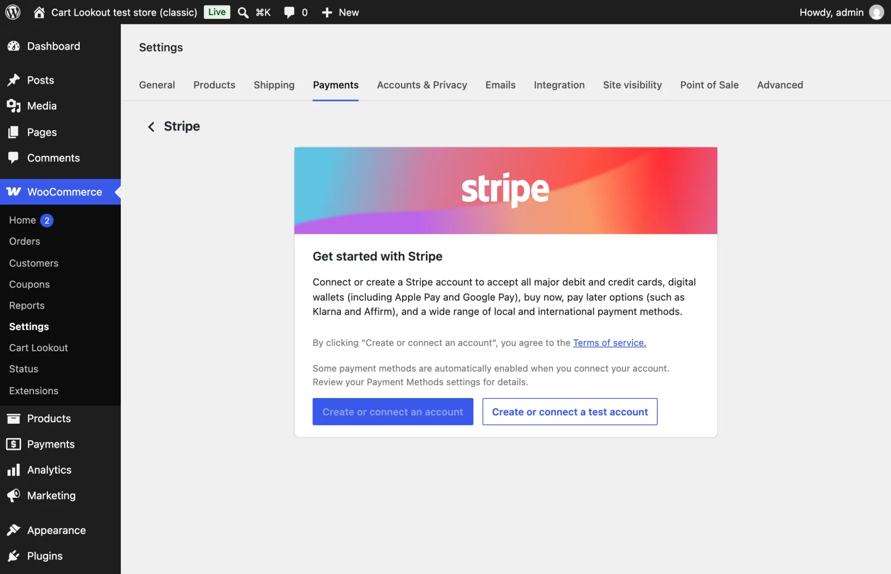891x574 pixels.
Task: Switch to the General settings tab
Action: pyautogui.click(x=157, y=85)
